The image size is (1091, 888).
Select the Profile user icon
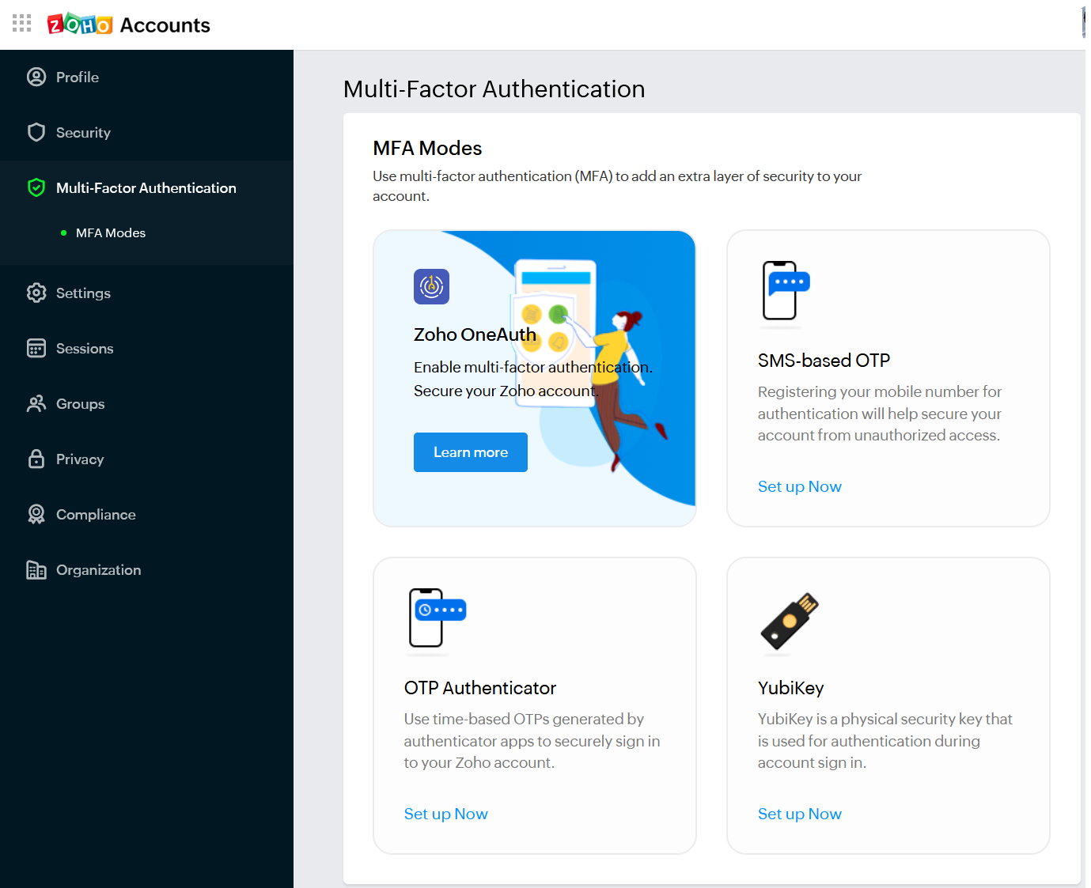click(36, 77)
